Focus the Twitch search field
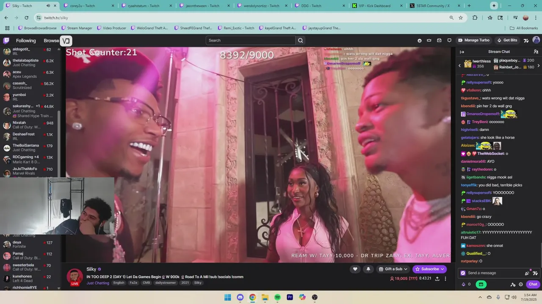This screenshot has height=304, width=542. click(251, 41)
